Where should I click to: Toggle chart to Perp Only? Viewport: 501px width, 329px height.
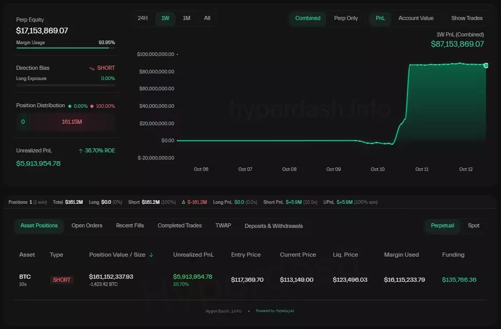346,18
